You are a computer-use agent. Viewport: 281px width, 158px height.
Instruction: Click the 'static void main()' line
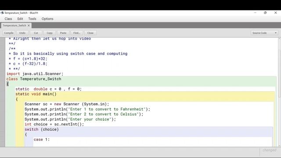click(36, 94)
